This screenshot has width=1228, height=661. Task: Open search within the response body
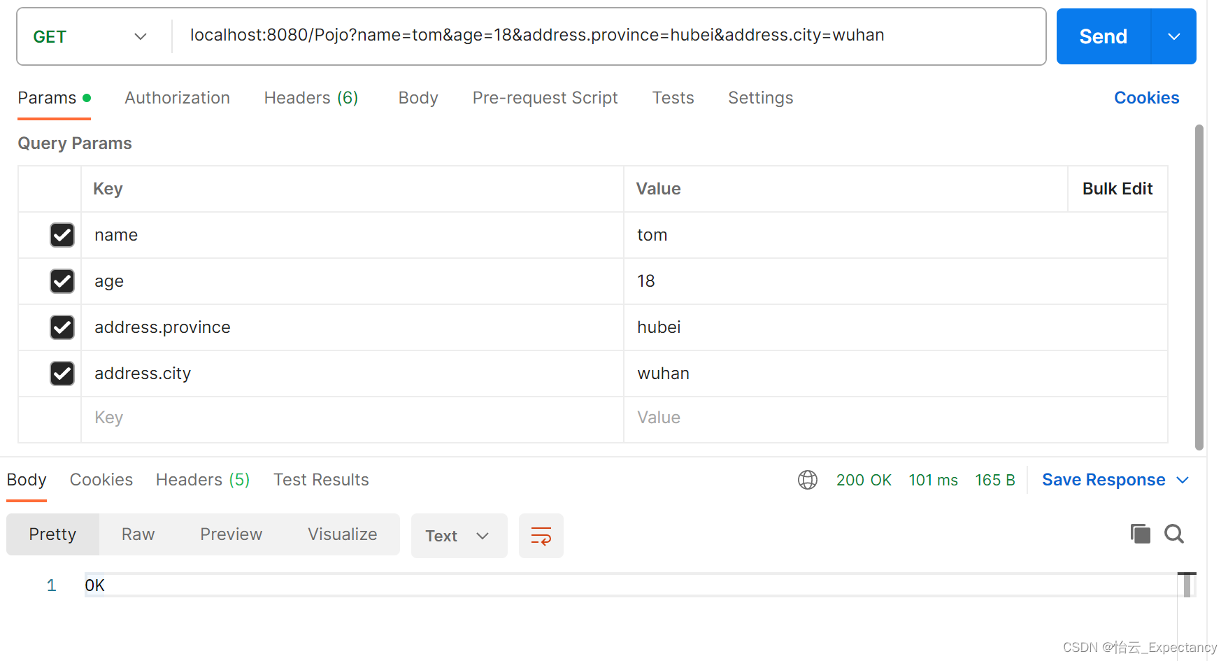tap(1174, 534)
